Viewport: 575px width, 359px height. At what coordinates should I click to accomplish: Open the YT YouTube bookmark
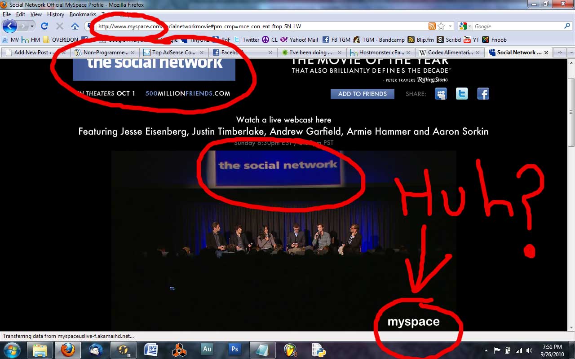coord(471,39)
